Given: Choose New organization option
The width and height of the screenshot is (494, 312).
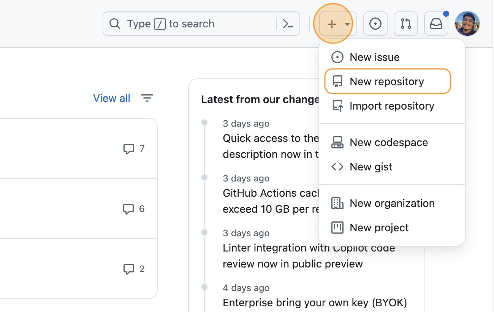Looking at the screenshot, I should click(392, 203).
